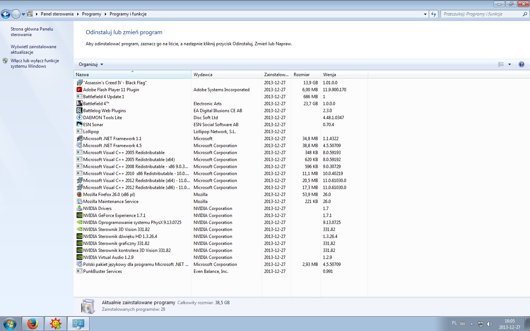The width and height of the screenshot is (530, 331).
Task: Select the Battlefield 4™ row
Action: (221, 104)
